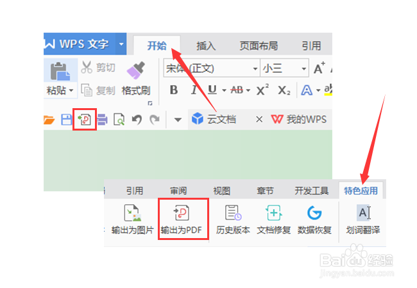Click the blue text effects A icon
Screen dimensions: 417x288
click(307, 90)
